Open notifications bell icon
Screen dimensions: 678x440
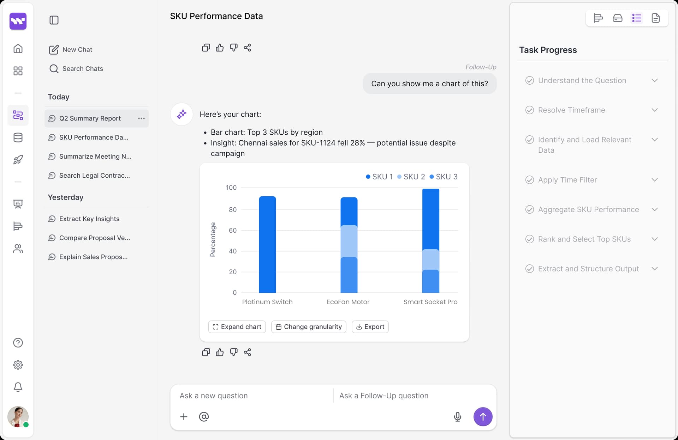[18, 387]
